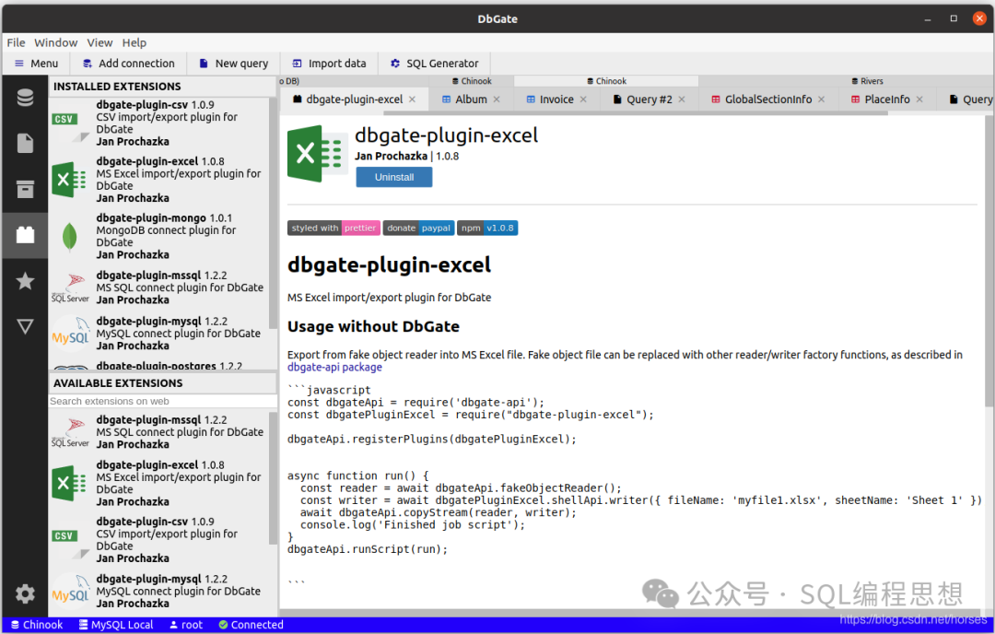Open the SQL Generator tool
The width and height of the screenshot is (995, 634).
pyautogui.click(x=433, y=64)
